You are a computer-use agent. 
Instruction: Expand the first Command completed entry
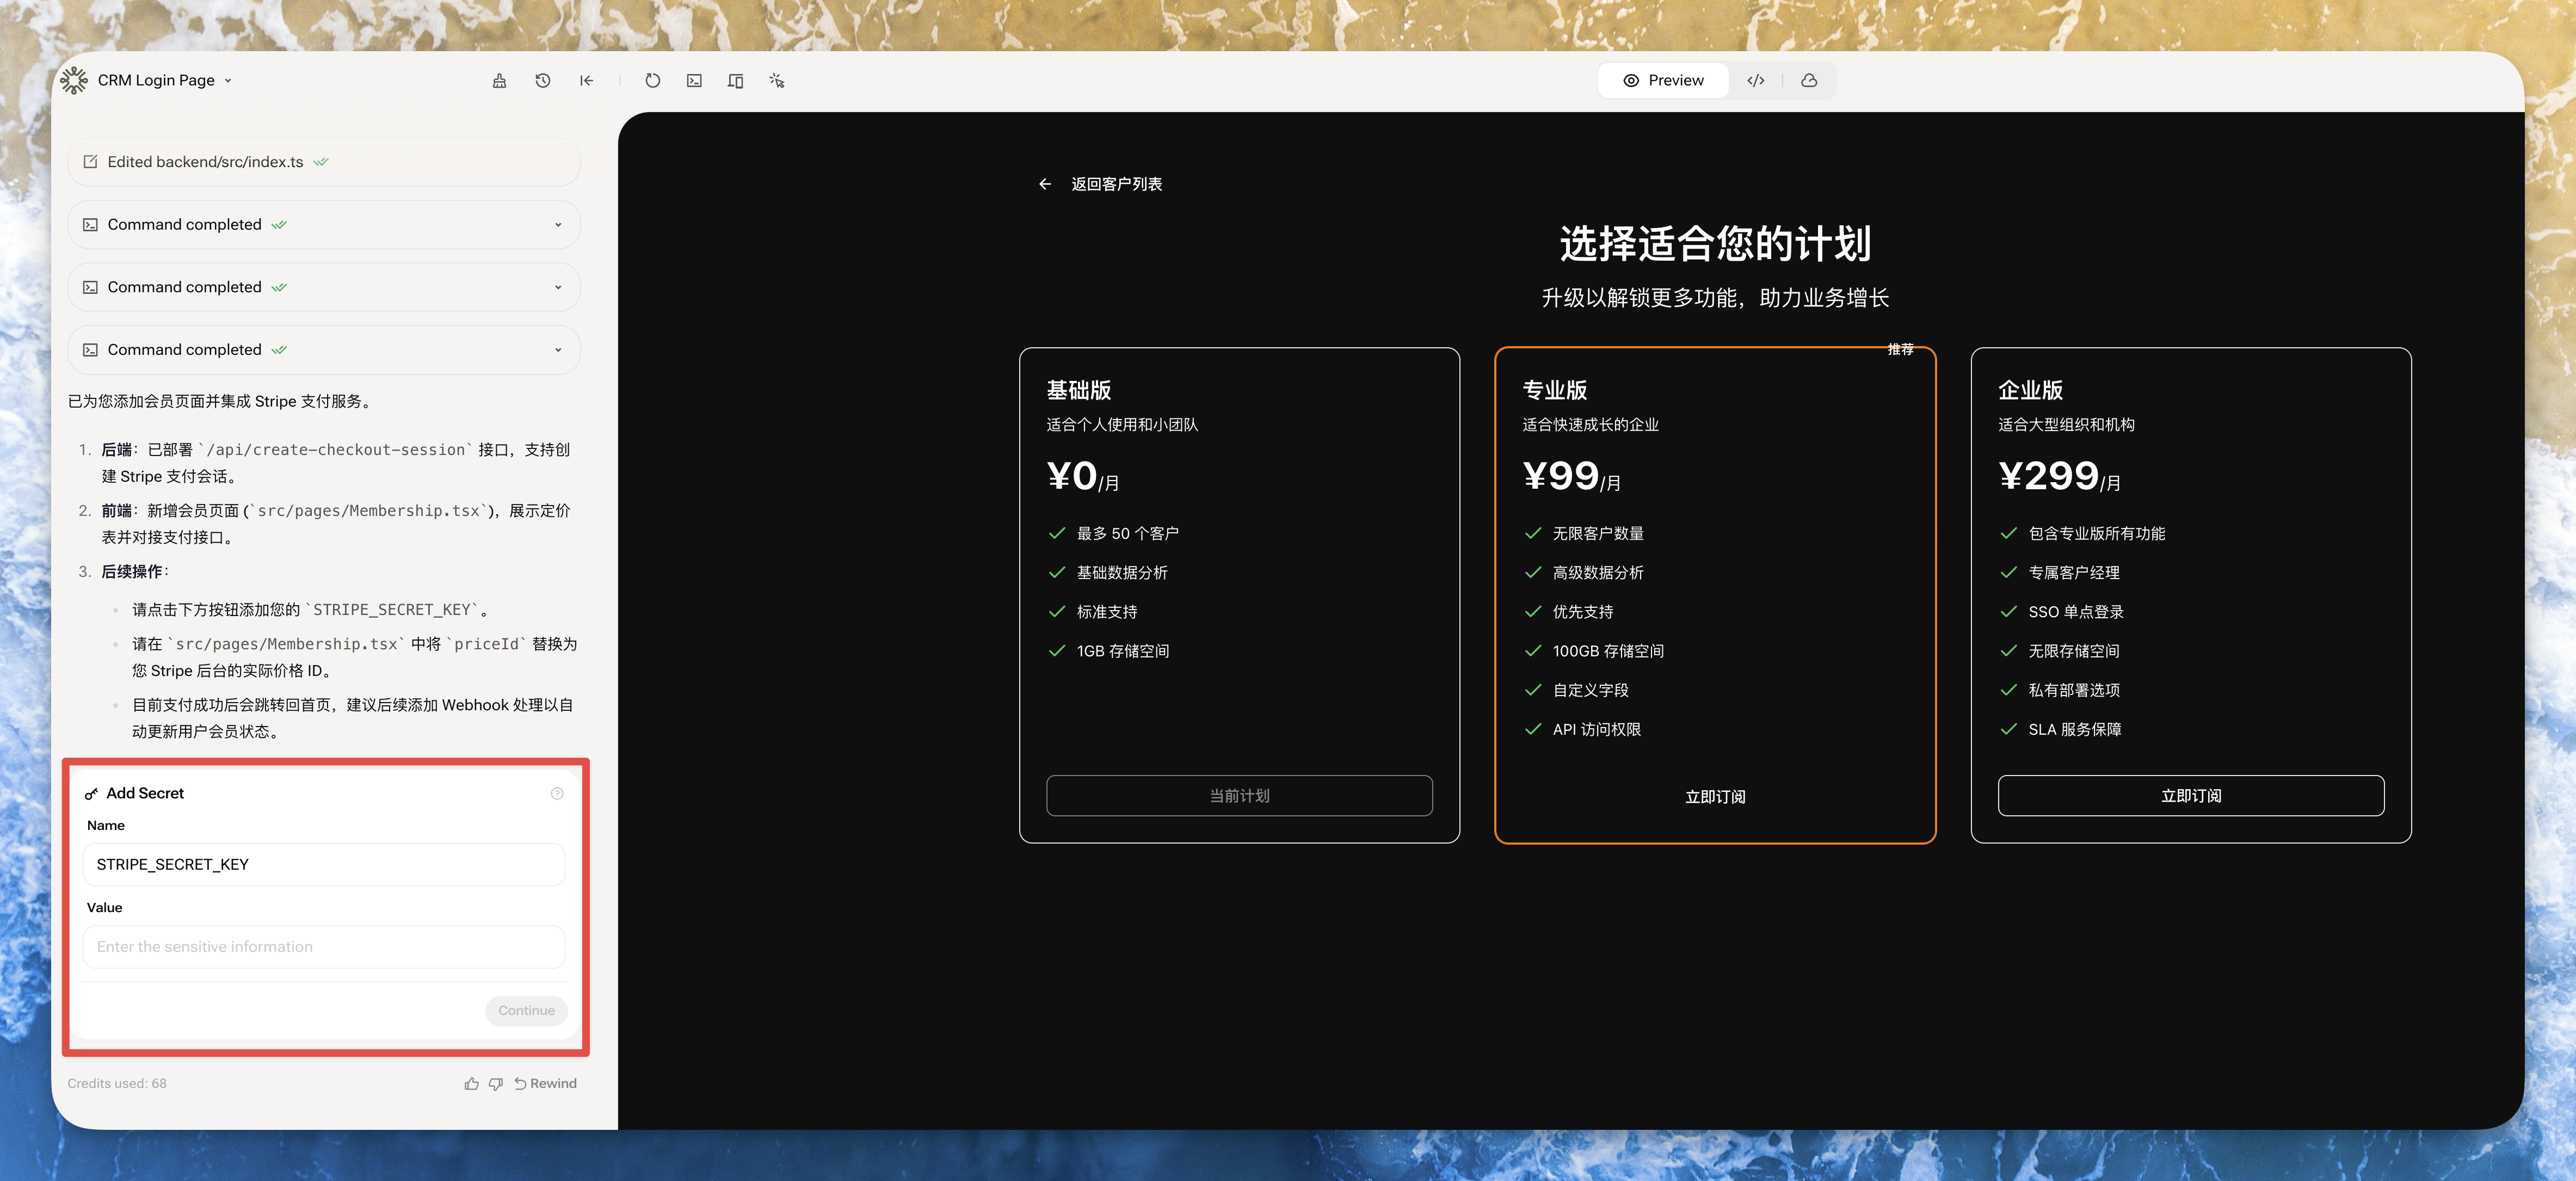pos(558,225)
